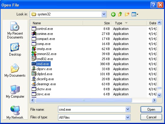Click cmd.exe command prompt icon
Image resolution: width=165 pixels, height=124 pixels.
[x=34, y=64]
